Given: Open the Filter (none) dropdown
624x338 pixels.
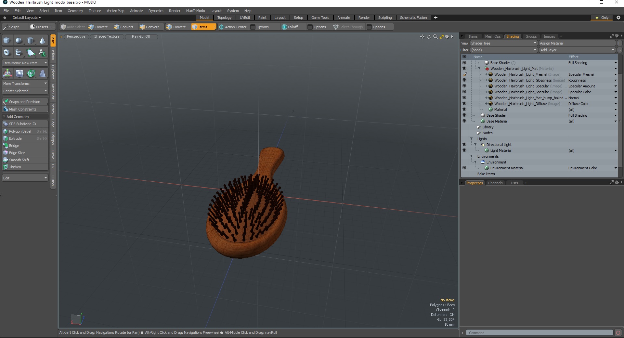Looking at the screenshot, I should pos(504,50).
